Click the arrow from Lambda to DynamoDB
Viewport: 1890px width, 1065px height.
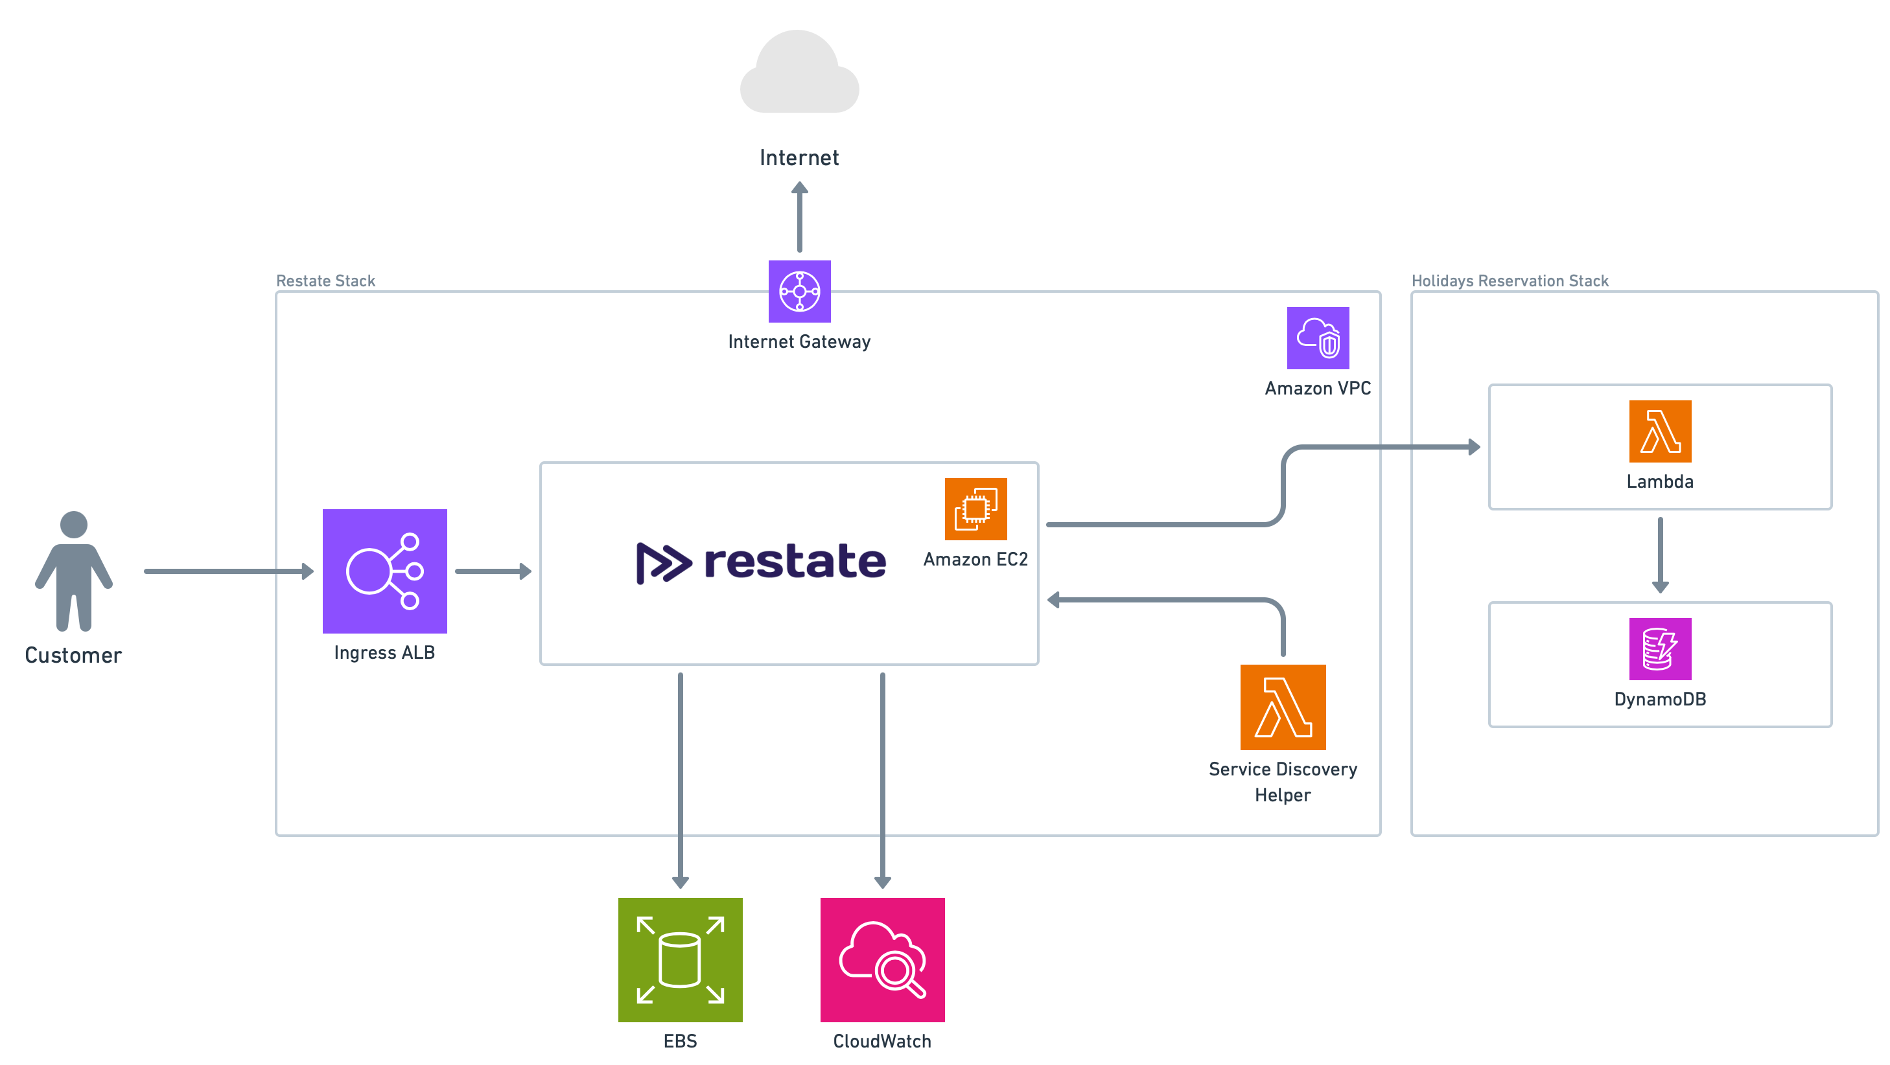(1660, 555)
